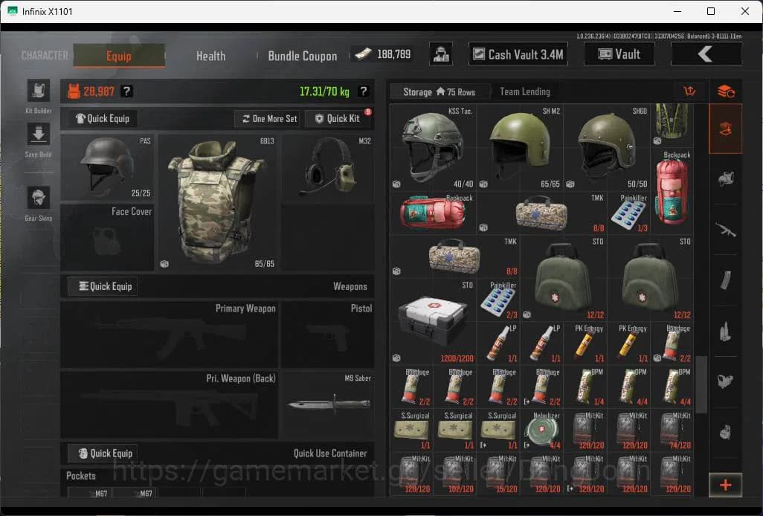Open the character profile icon beside cash
Viewport: 763px width, 516px height.
(441, 54)
